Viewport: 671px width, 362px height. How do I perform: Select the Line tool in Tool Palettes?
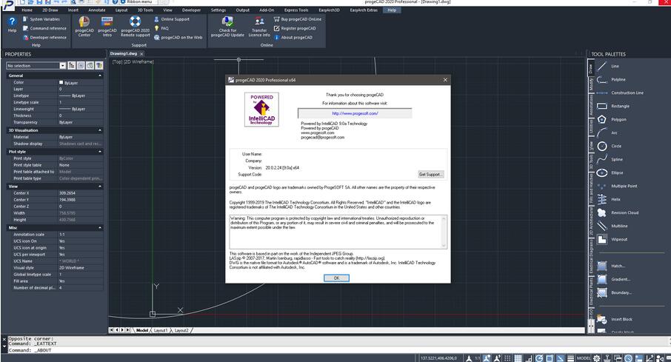pos(609,67)
